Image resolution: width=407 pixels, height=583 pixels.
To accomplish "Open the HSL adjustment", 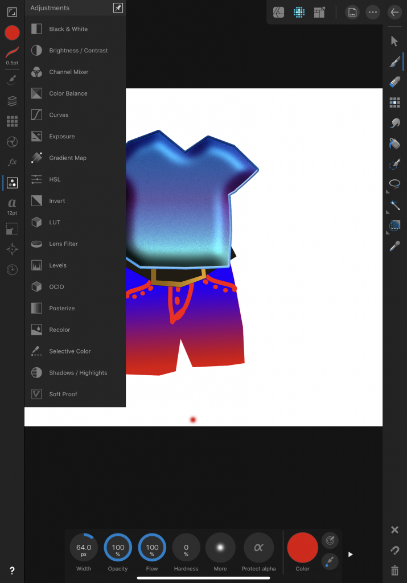I will 75,179.
